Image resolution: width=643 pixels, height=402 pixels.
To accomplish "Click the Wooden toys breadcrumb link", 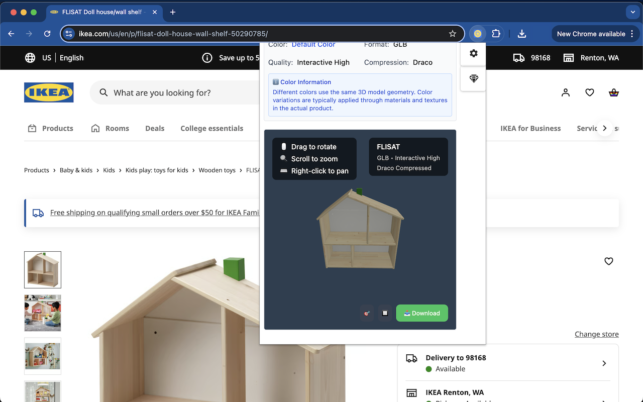I will pos(217,170).
